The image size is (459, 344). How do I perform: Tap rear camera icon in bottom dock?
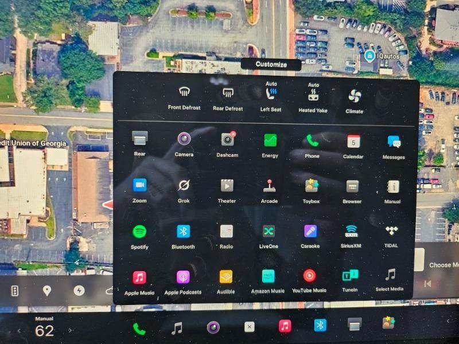pos(355,324)
